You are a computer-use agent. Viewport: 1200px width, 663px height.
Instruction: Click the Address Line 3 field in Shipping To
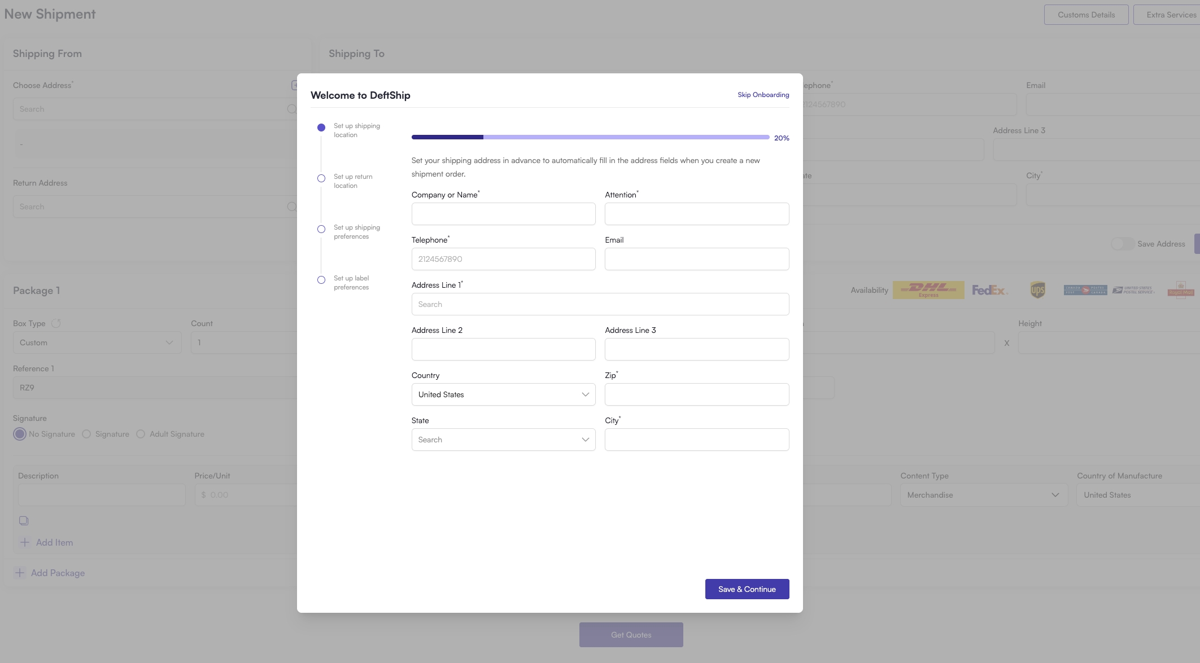pyautogui.click(x=1097, y=150)
